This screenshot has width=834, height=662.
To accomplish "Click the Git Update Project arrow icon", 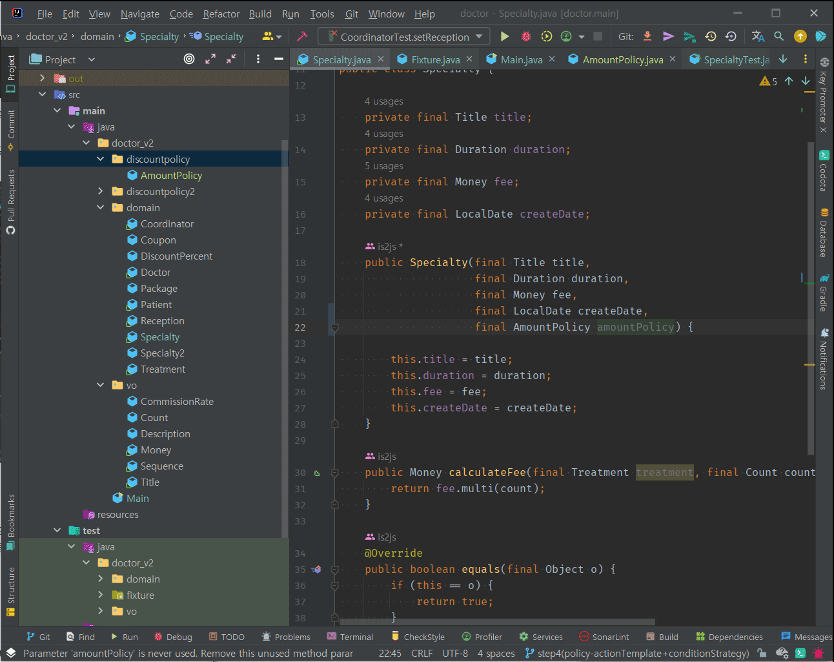I will click(x=647, y=37).
